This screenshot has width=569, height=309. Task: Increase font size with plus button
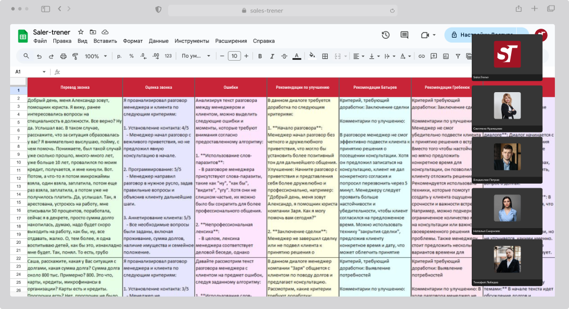point(246,56)
